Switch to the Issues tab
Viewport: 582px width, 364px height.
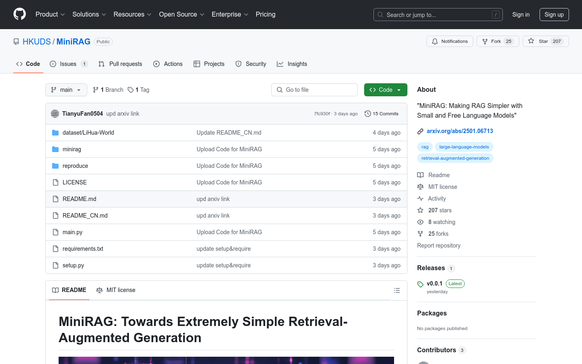pyautogui.click(x=69, y=64)
